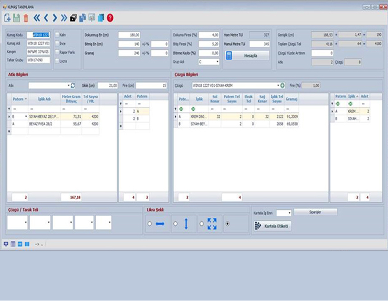This screenshot has width=388, height=301.
Task: Enable the Kalın checkbox
Action: click(57, 35)
